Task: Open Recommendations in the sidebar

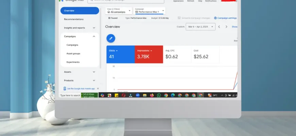Action: click(x=73, y=19)
